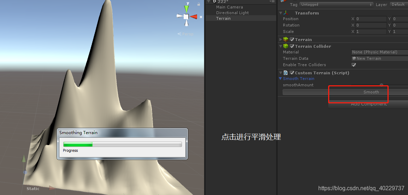Click the Position Y field

pyautogui.click(x=400, y=19)
